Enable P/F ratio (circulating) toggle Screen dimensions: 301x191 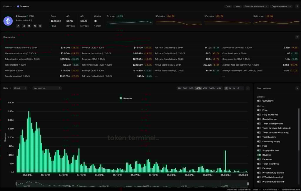[259, 177]
